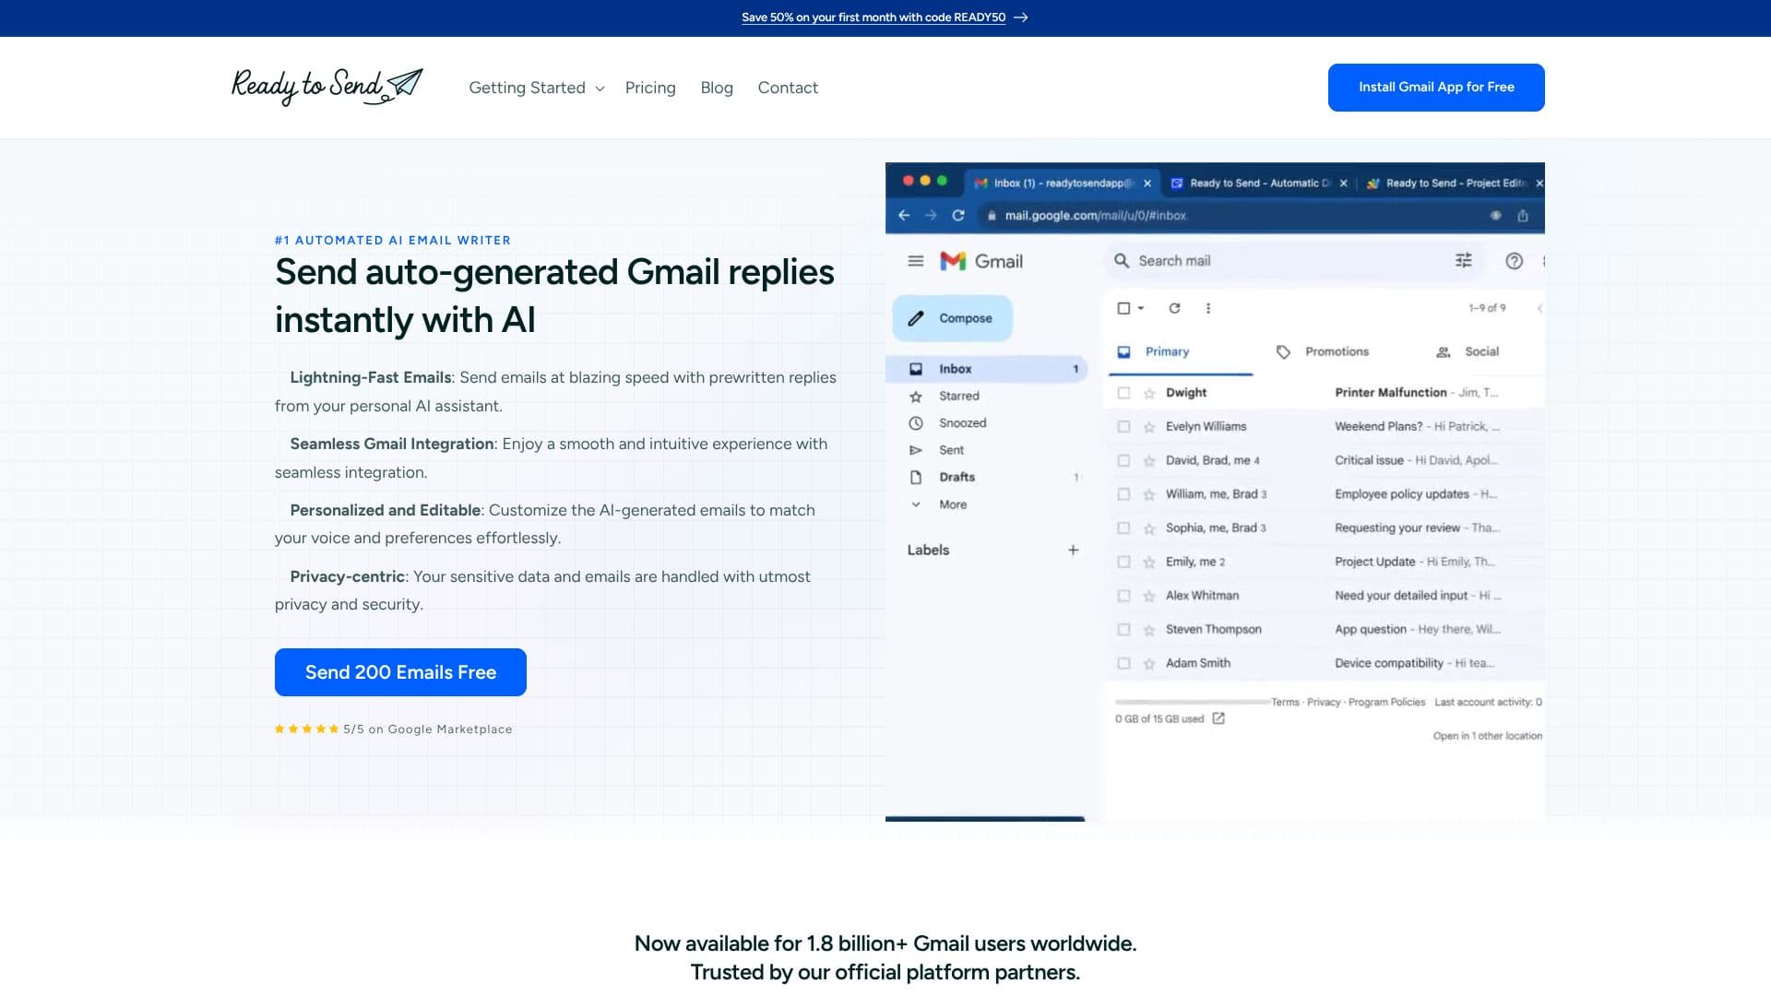Star the Dwight email
Image resolution: width=1771 pixels, height=996 pixels.
click(x=1149, y=393)
